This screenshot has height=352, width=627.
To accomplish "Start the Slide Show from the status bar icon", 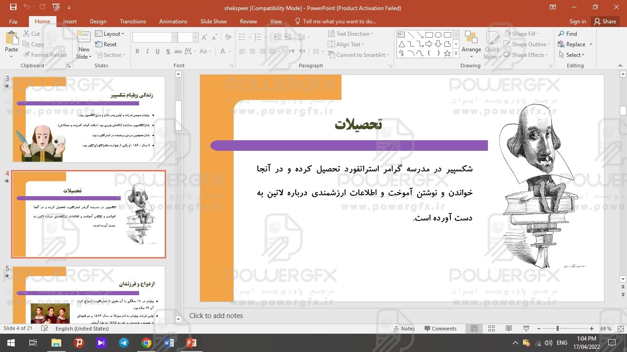I will click(526, 329).
